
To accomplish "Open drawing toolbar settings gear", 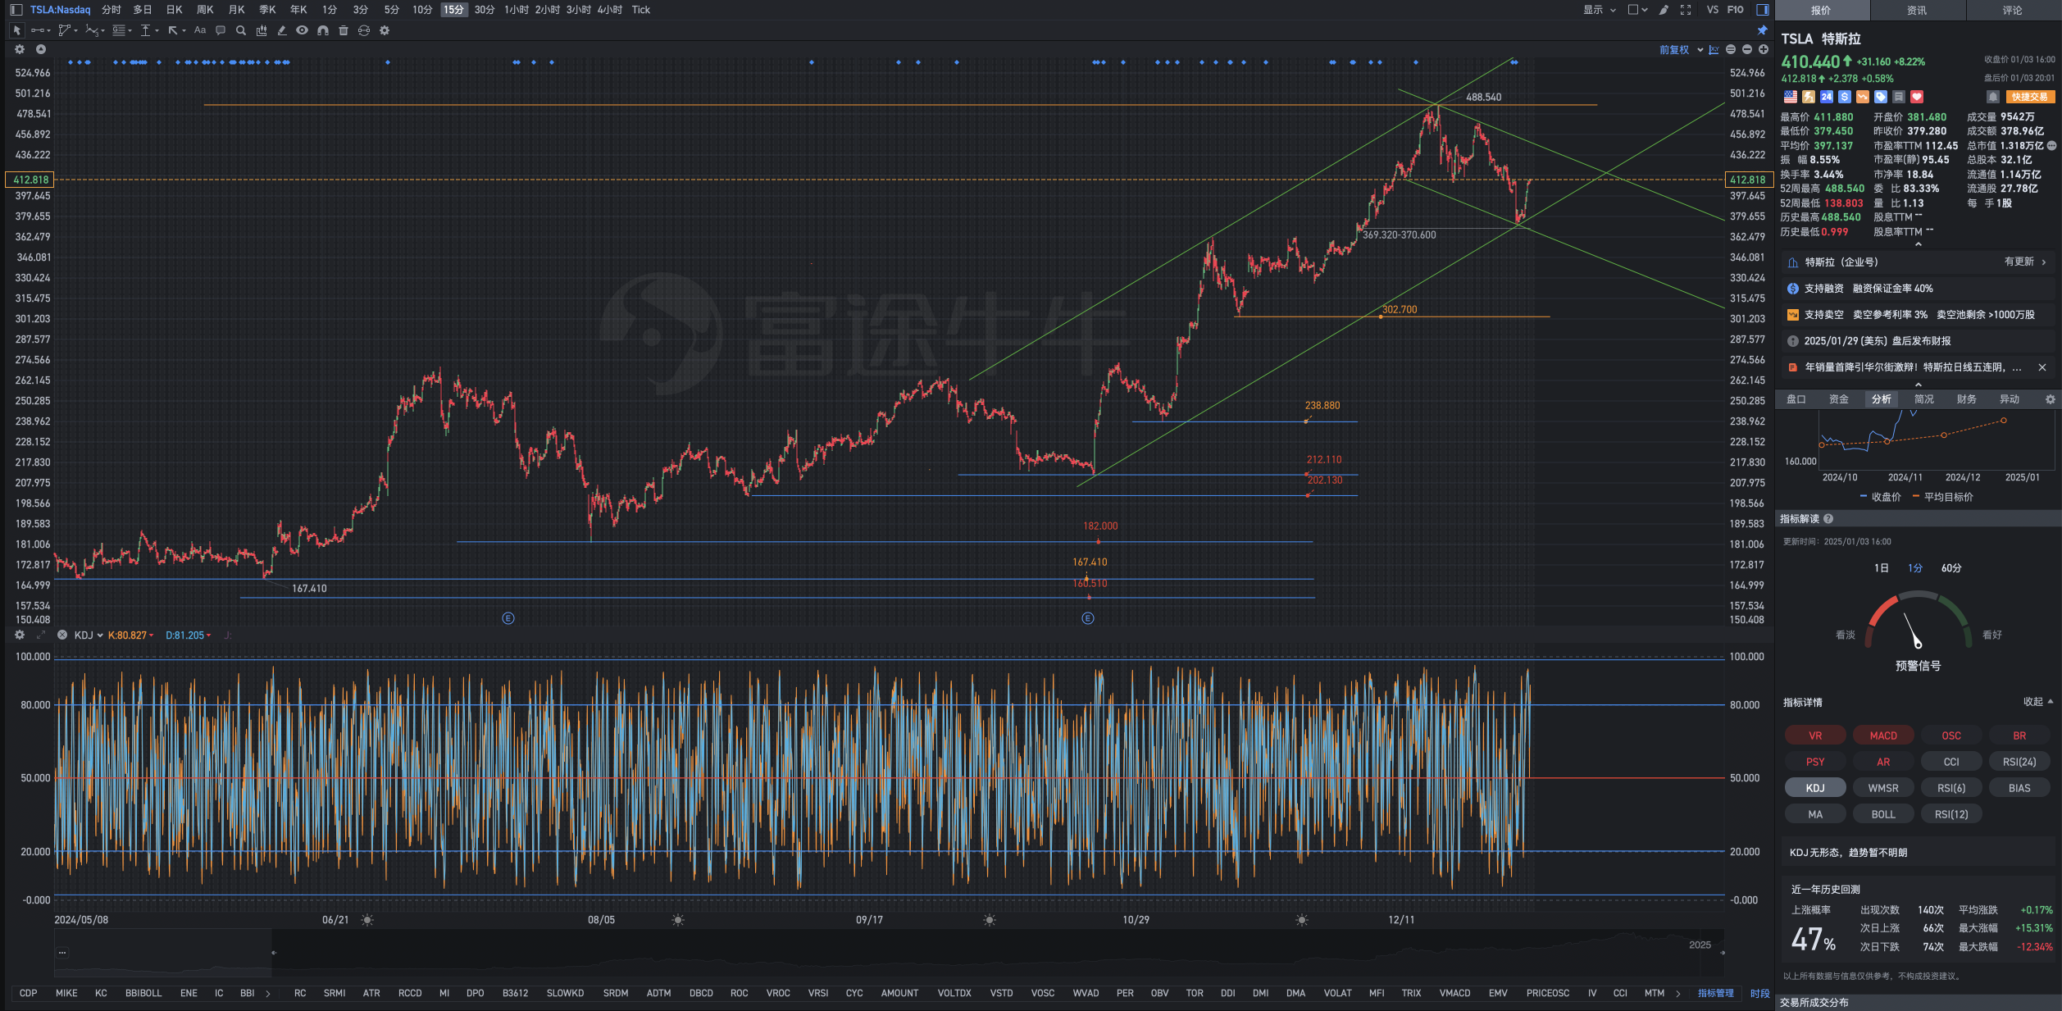I will pos(385,30).
